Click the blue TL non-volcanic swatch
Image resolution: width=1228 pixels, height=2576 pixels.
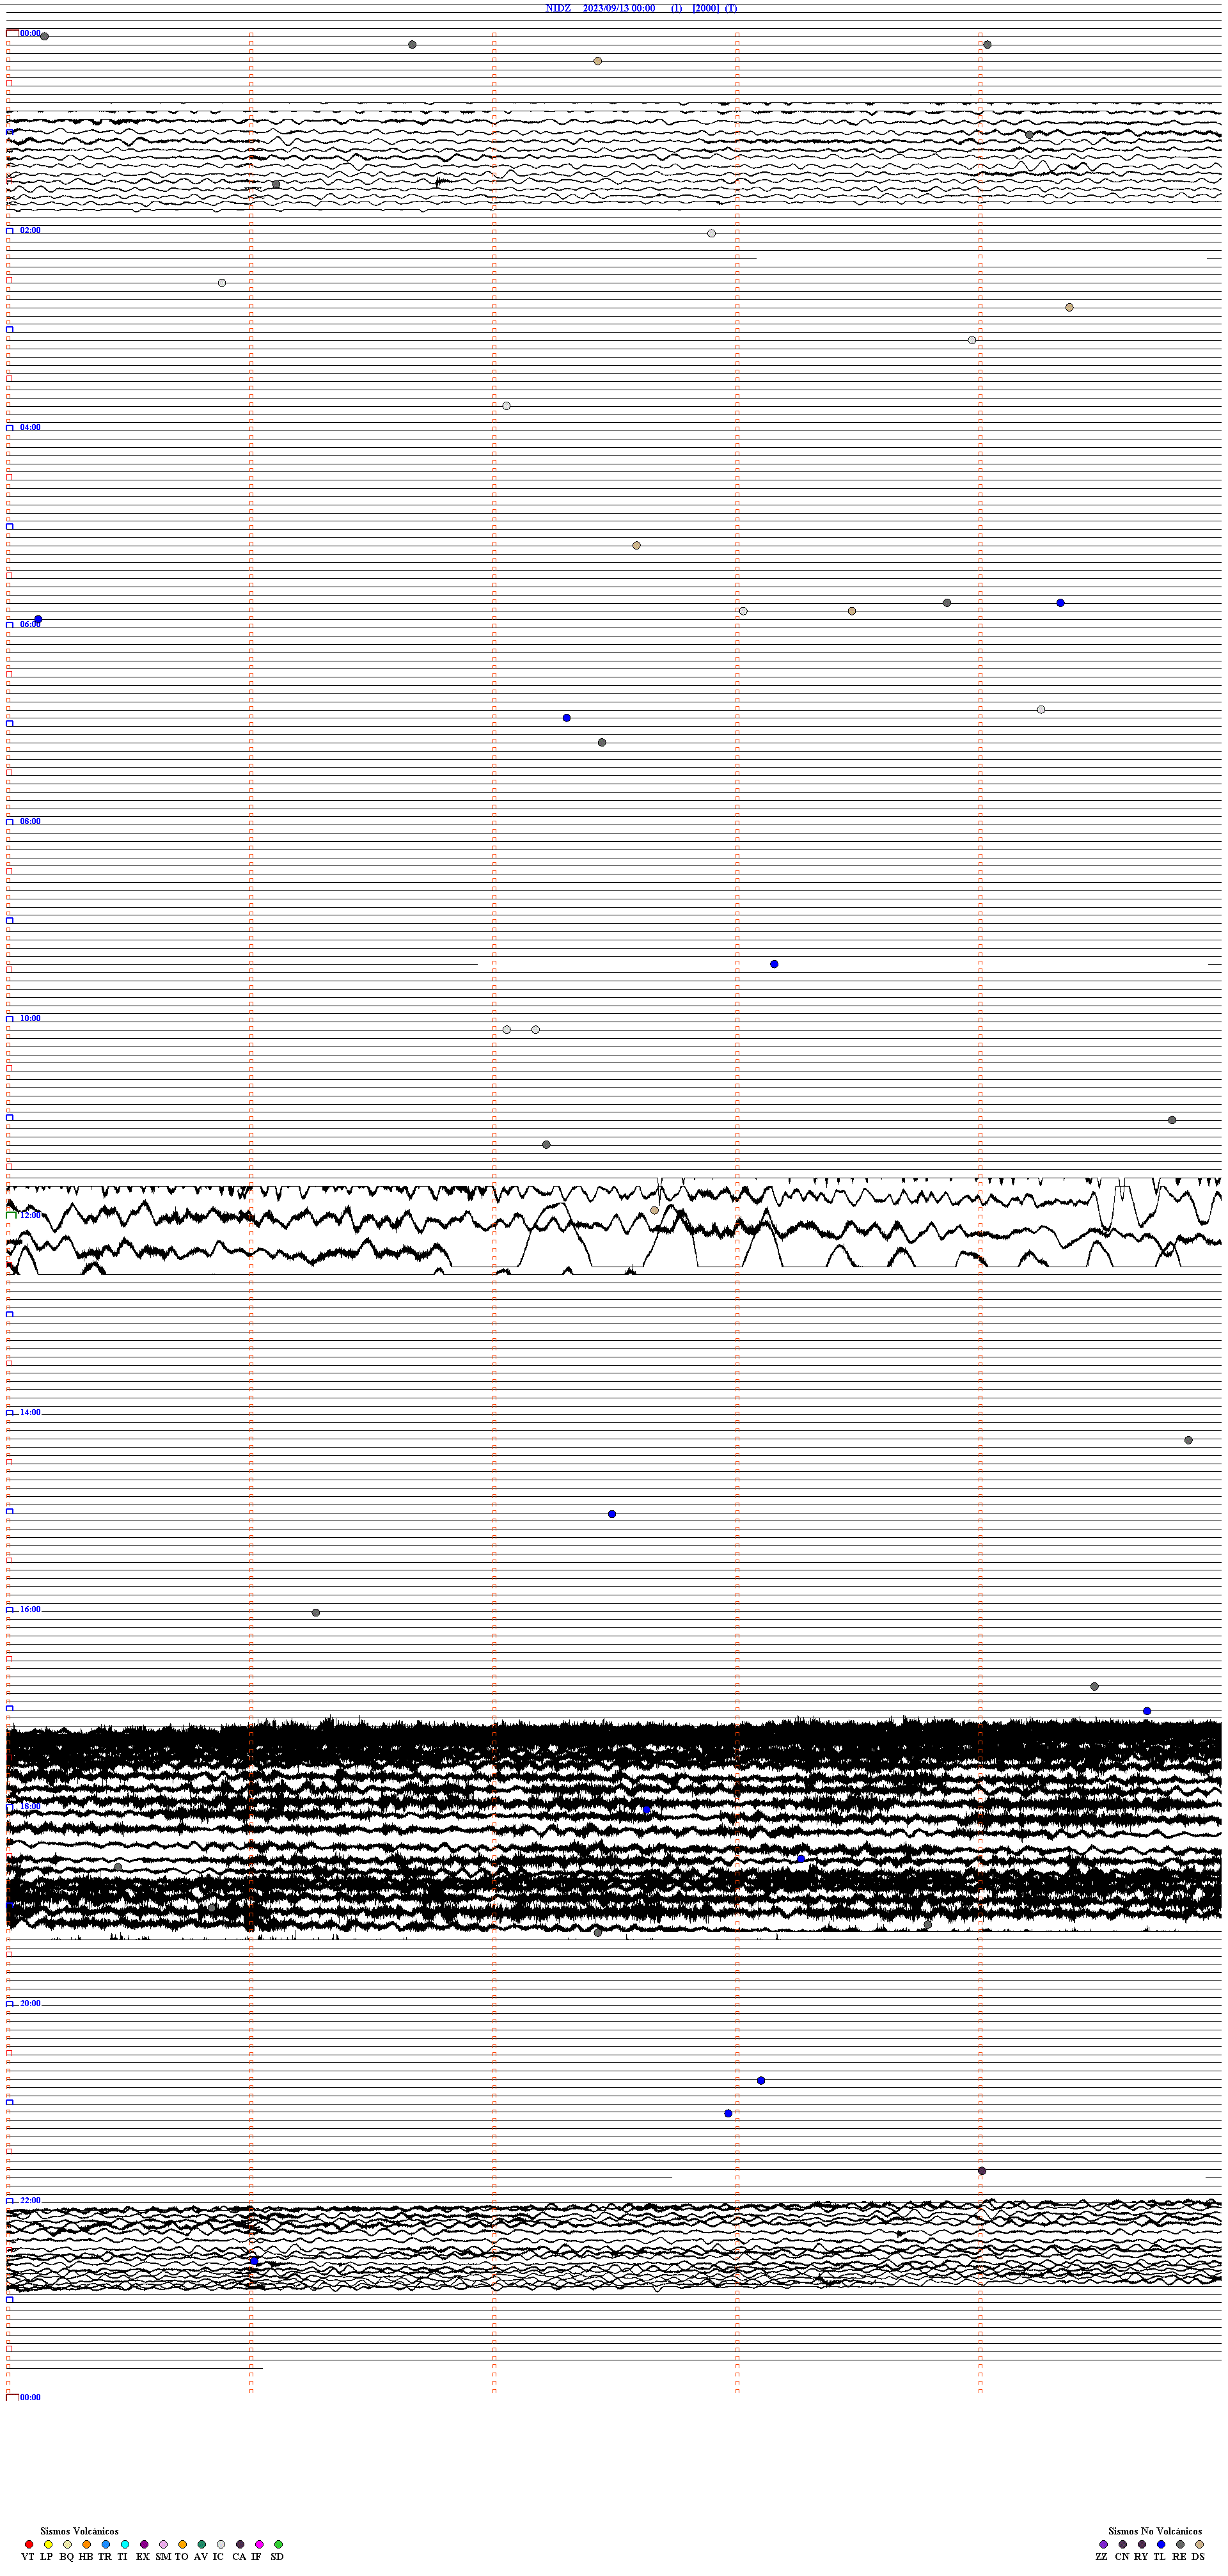coord(1161,2544)
